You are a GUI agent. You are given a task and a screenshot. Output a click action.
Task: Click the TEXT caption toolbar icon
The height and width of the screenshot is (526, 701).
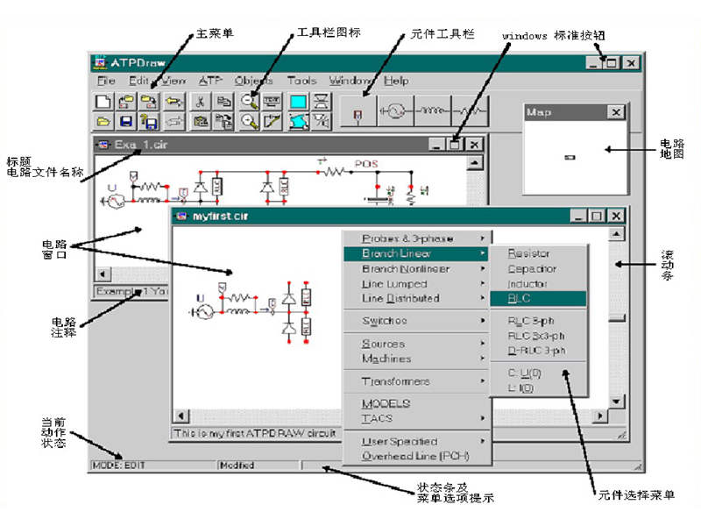coord(272,102)
